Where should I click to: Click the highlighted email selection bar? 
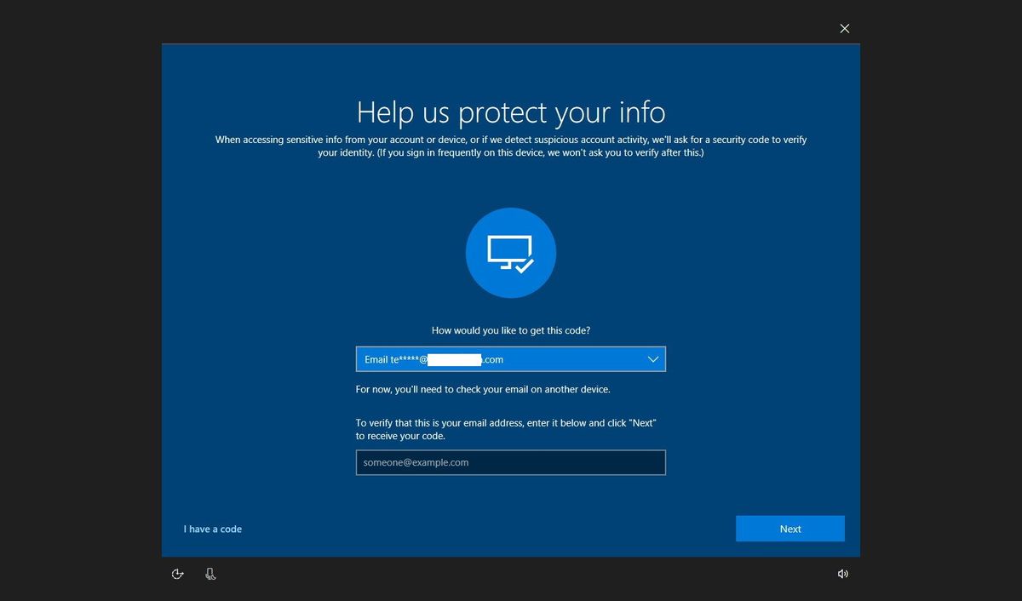click(510, 358)
